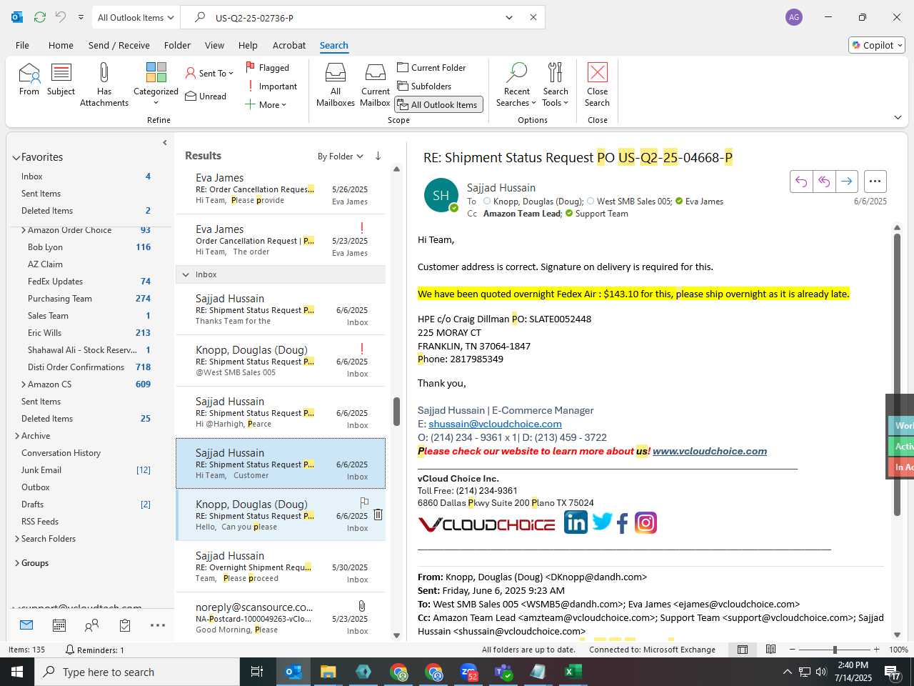Image resolution: width=914 pixels, height=686 pixels.
Task: Expand Search Folders node
Action: 16,539
